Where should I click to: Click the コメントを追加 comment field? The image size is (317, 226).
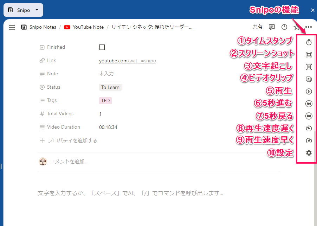[69, 162]
